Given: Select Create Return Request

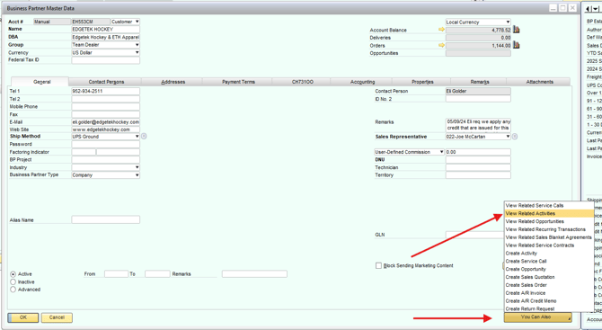Looking at the screenshot, I should pyautogui.click(x=549, y=309).
